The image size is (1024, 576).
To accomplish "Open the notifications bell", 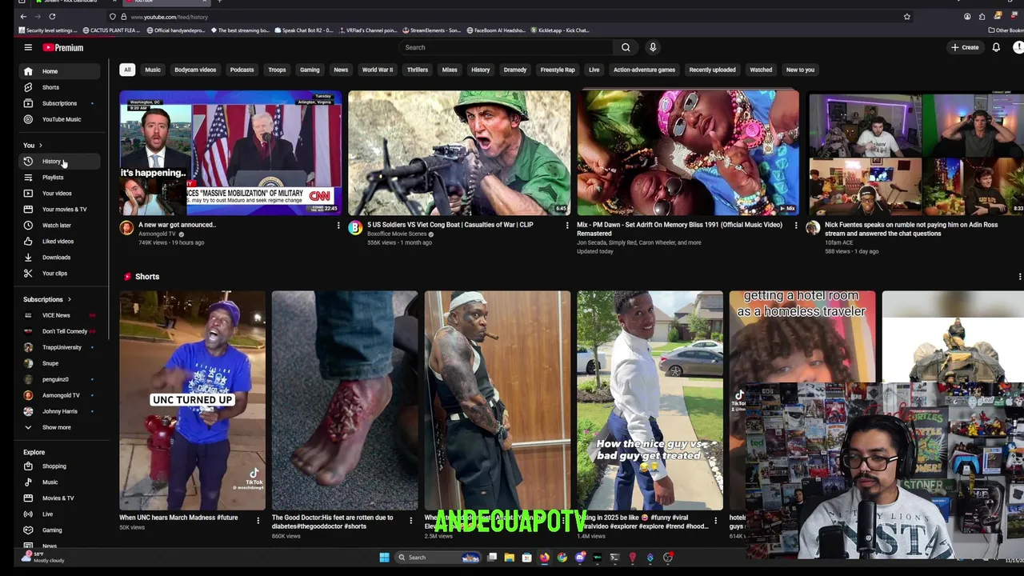I will coord(996,47).
